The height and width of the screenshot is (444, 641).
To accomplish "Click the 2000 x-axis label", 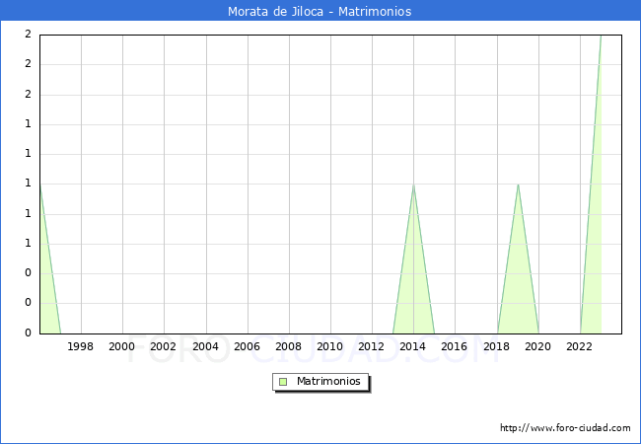I will tap(121, 346).
